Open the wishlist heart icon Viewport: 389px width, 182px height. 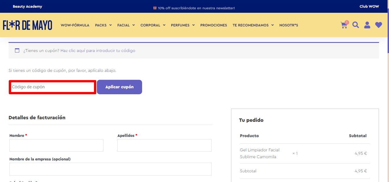click(378, 25)
